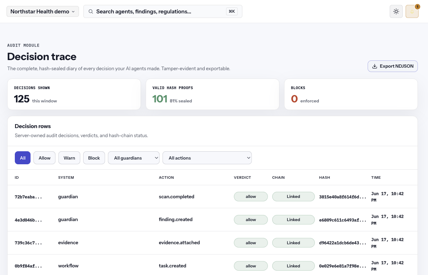Open the Northstar Health demo workspace switcher
The width and height of the screenshot is (428, 275).
[43, 12]
